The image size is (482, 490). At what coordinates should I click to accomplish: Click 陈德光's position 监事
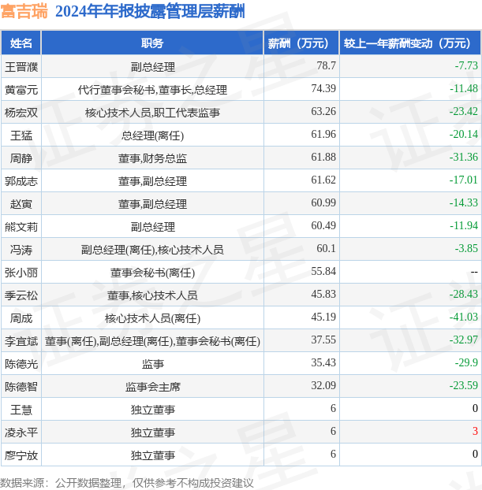pos(152,364)
